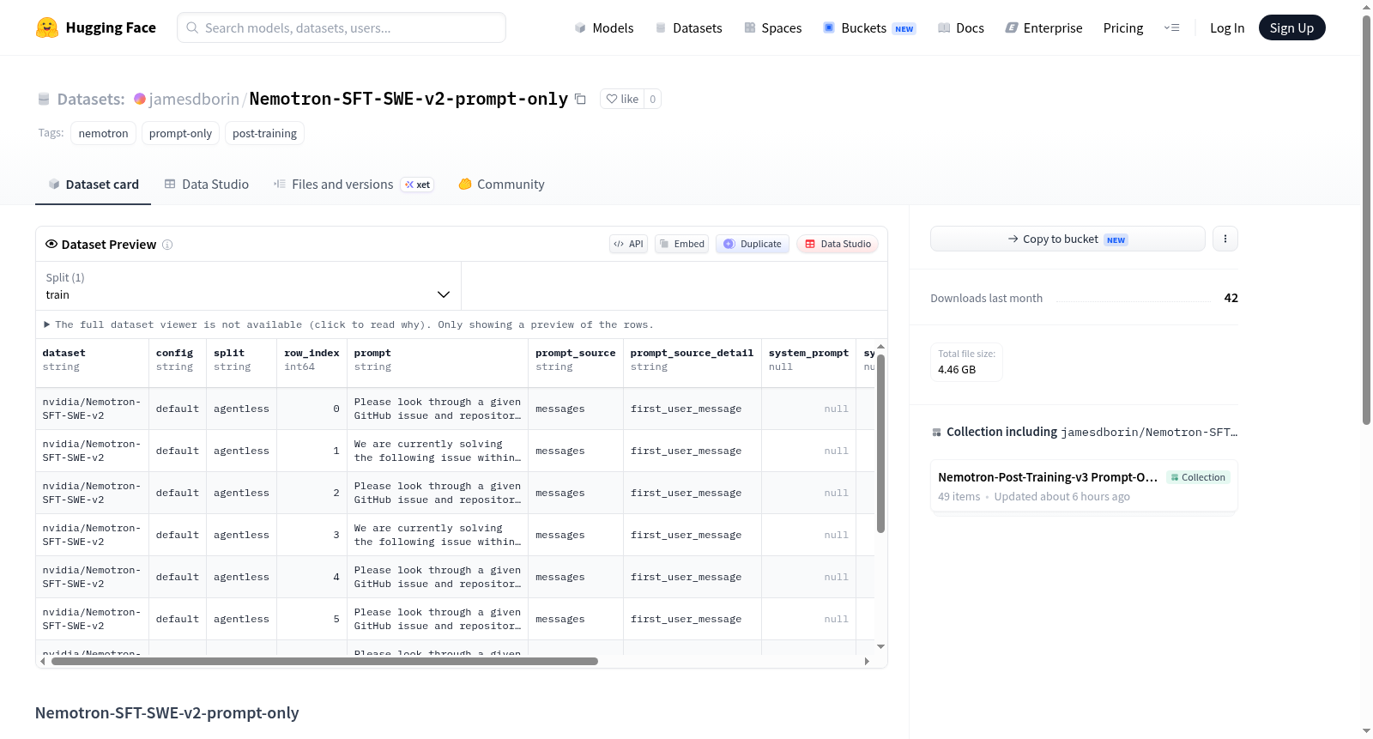Expand the full dataset viewer notice
This screenshot has width=1373, height=739.
(348, 324)
